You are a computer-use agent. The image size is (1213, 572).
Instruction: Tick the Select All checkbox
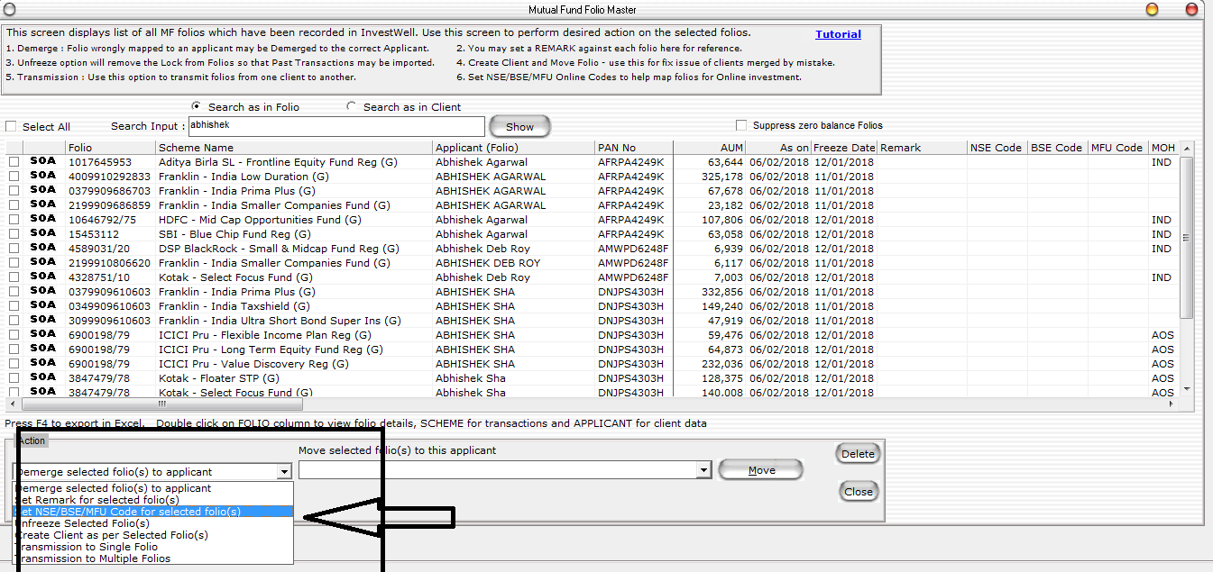[x=11, y=127]
